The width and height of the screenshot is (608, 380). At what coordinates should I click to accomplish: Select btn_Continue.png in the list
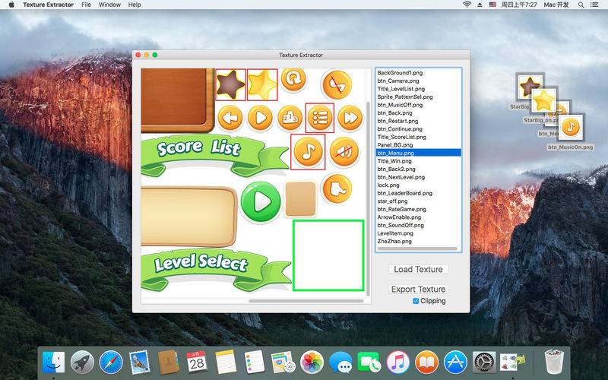pos(419,128)
